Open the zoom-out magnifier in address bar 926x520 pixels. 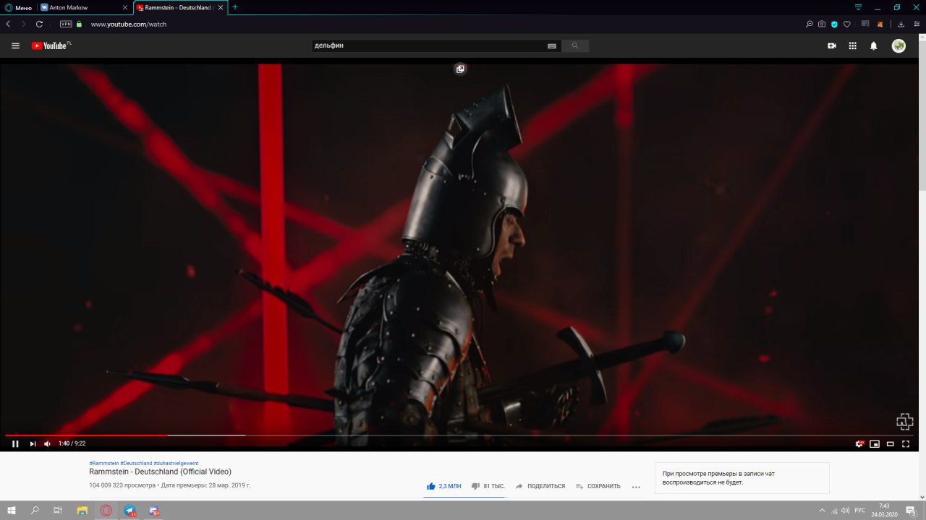(810, 24)
